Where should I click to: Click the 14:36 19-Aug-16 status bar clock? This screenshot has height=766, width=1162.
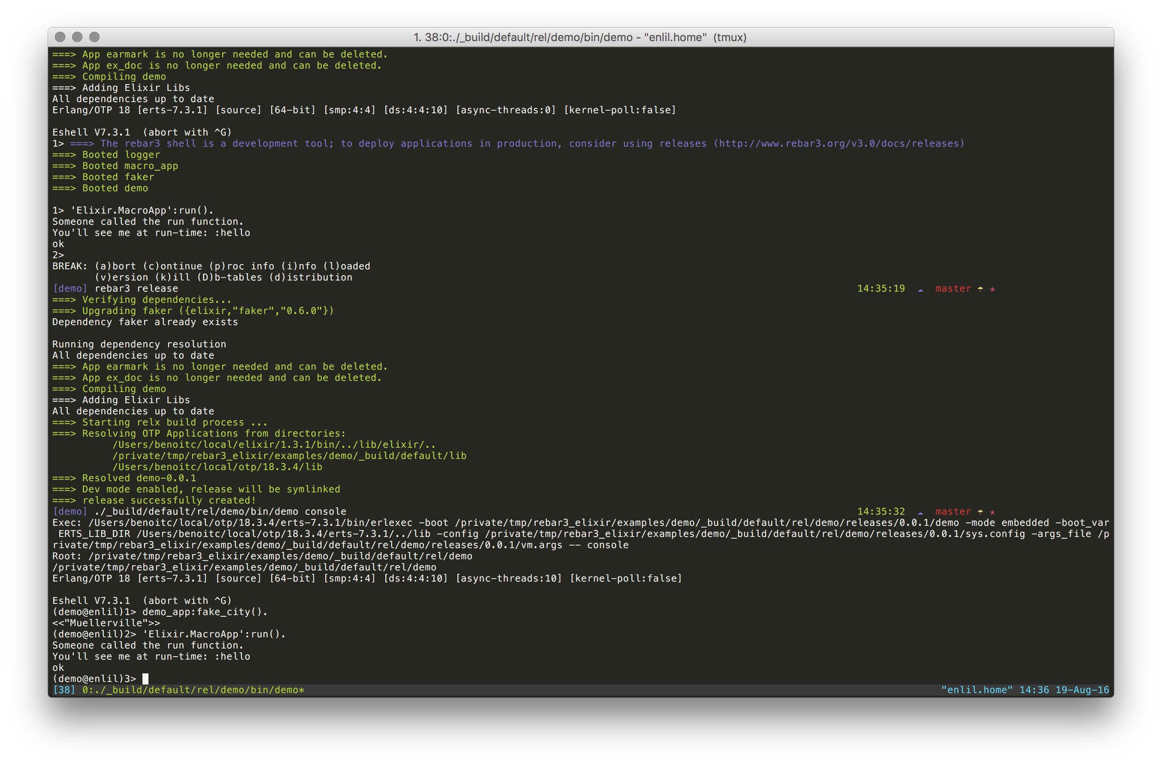pos(1064,690)
